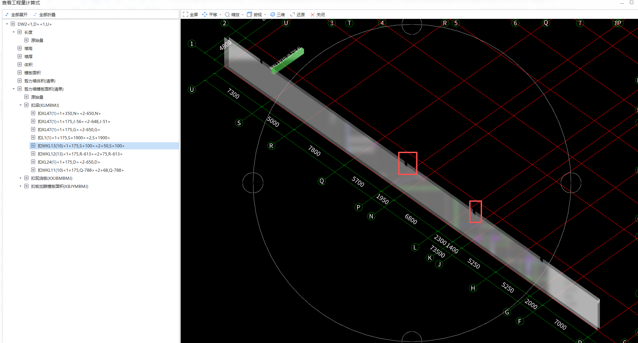This screenshot has height=343, width=638.
Task: Click the red 关闭 close icon
Action: (x=313, y=15)
